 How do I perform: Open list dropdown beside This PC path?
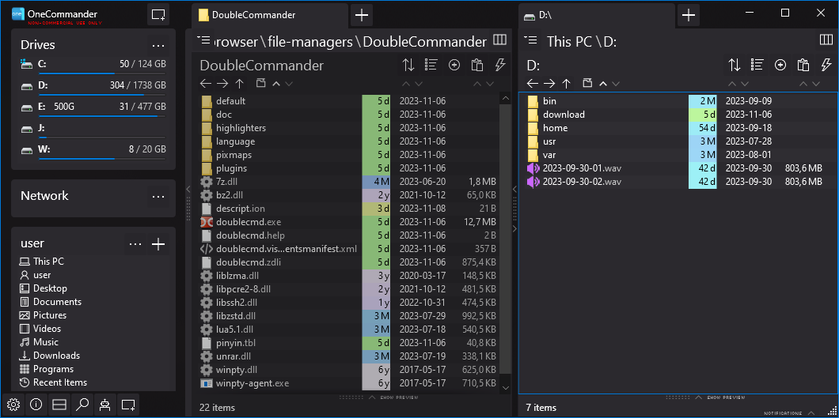[531, 40]
